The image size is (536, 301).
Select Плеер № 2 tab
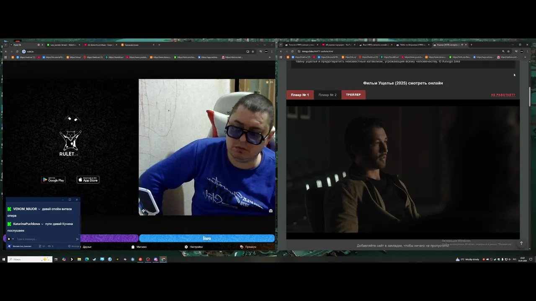pos(327,95)
